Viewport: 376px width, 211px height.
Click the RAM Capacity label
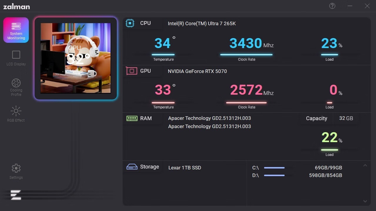[x=316, y=118]
